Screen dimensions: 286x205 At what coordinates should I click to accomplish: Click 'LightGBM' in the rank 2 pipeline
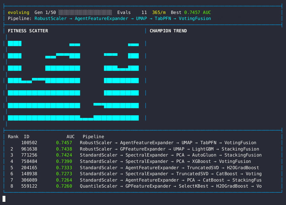click(203, 149)
